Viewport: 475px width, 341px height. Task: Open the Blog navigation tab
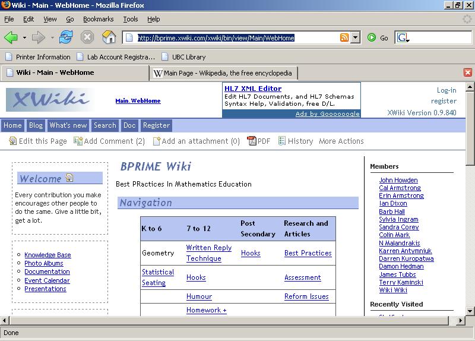[36, 125]
